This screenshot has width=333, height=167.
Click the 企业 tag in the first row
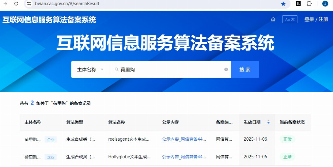(x=50, y=139)
